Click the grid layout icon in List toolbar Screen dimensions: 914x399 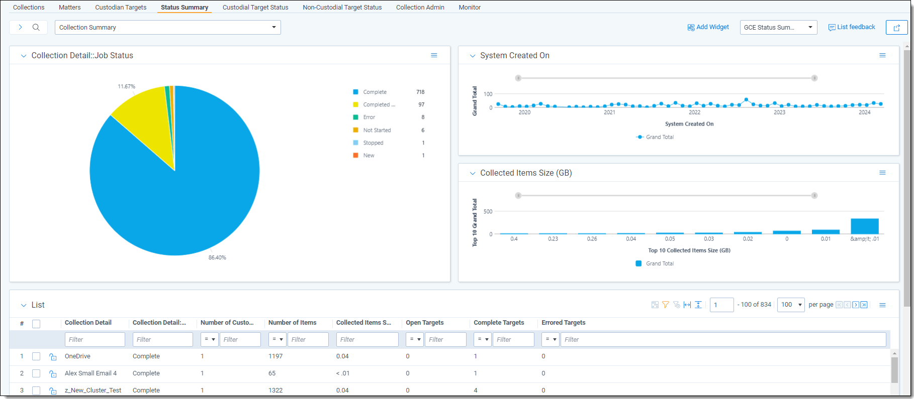(655, 305)
